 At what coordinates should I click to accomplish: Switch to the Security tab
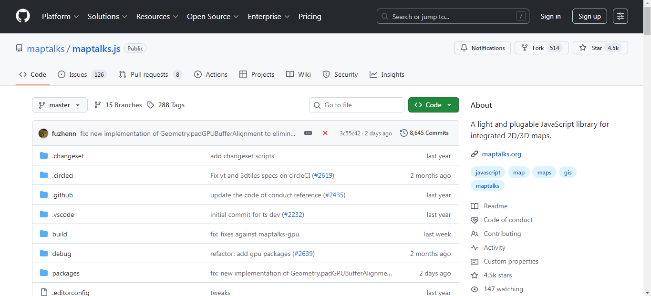[x=340, y=74]
